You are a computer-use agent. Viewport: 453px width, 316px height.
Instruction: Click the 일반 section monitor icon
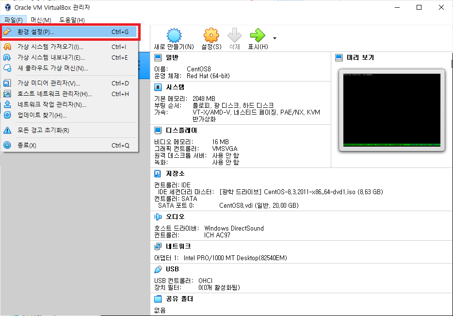tap(158, 58)
